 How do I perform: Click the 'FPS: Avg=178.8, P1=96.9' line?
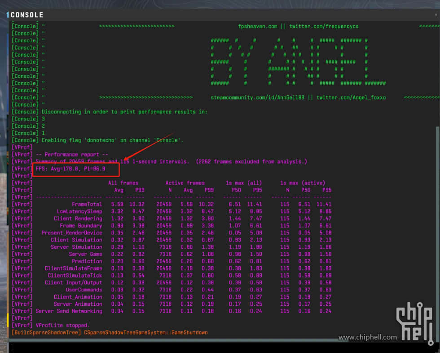(x=70, y=169)
